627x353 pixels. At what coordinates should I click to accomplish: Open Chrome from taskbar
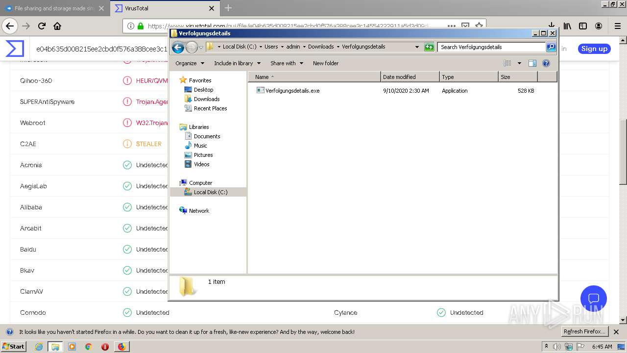click(88, 347)
